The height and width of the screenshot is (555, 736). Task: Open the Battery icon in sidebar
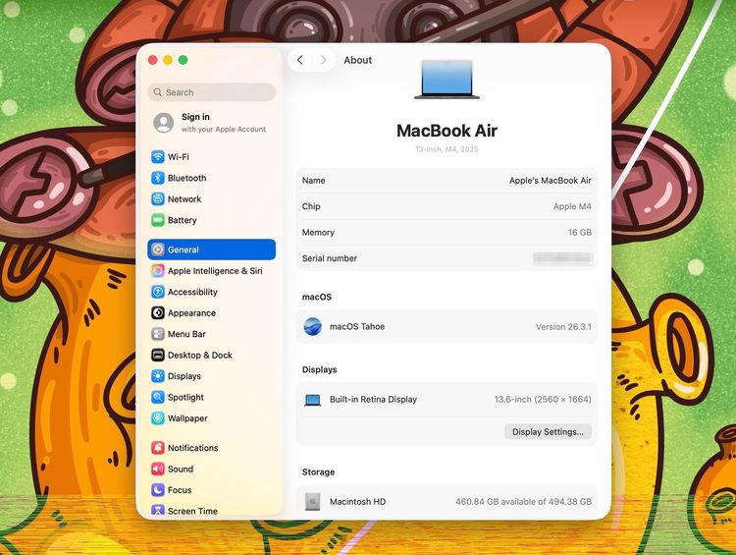158,220
